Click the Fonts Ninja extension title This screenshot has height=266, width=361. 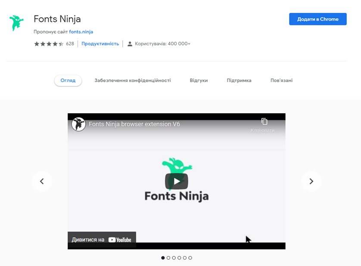point(57,19)
